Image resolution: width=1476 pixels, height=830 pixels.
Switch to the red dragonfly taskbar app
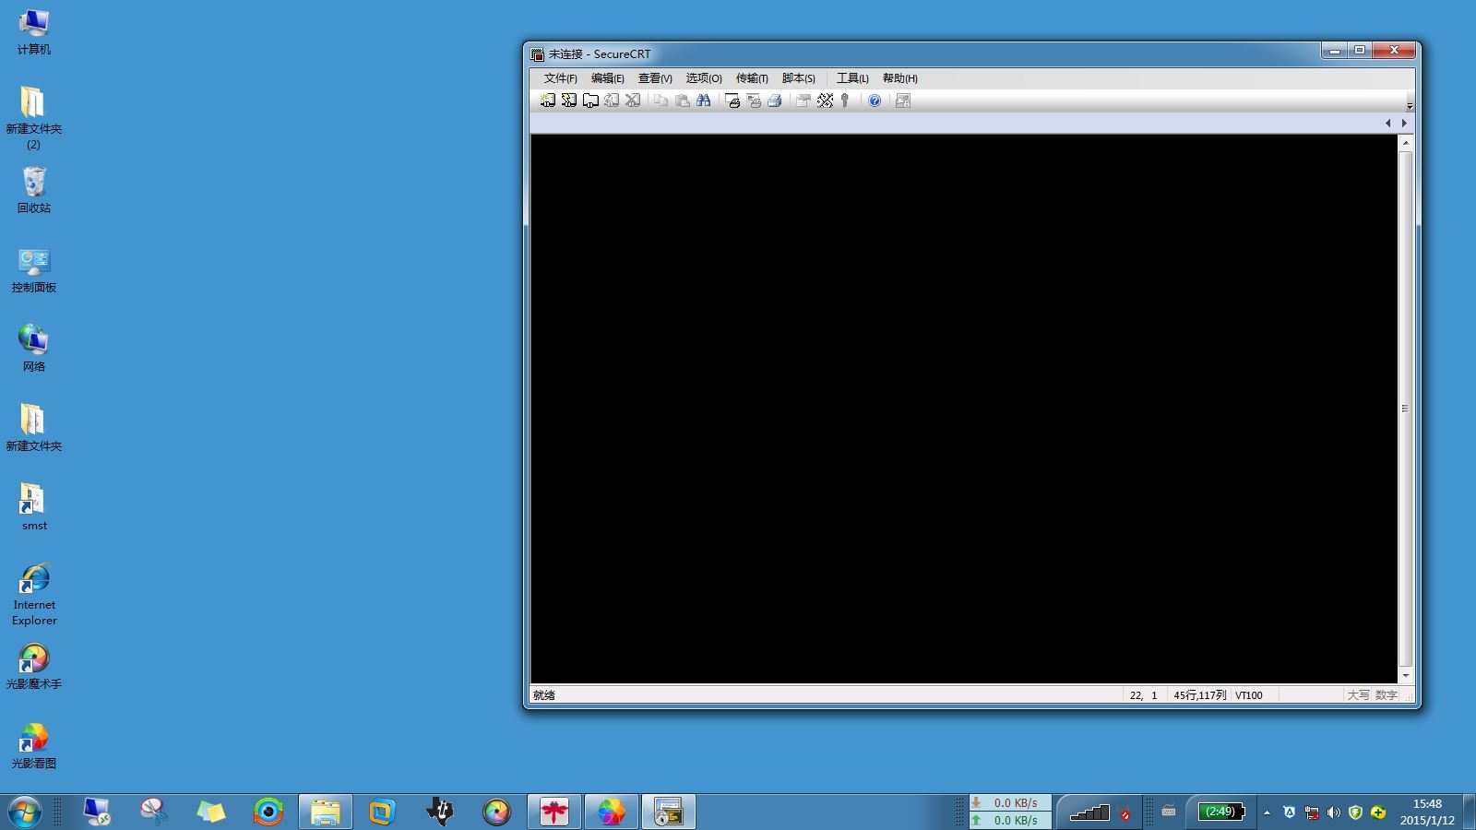point(554,812)
